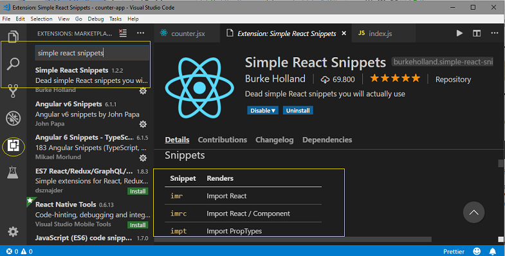This screenshot has height=256, width=505.
Task: Open the Help menu
Action: click(133, 19)
